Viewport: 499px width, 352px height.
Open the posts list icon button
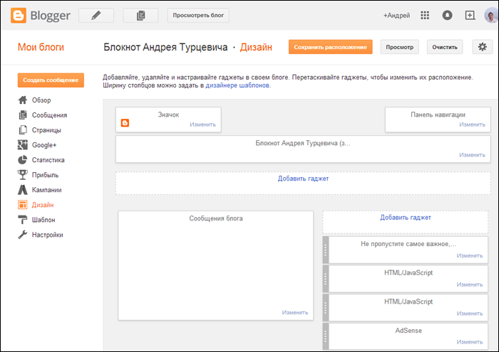point(140,15)
